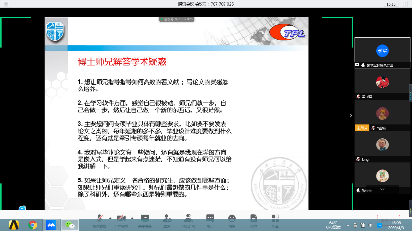Open the 成员(16) members list
Viewport: 412px width, 231px height.
(x=188, y=218)
